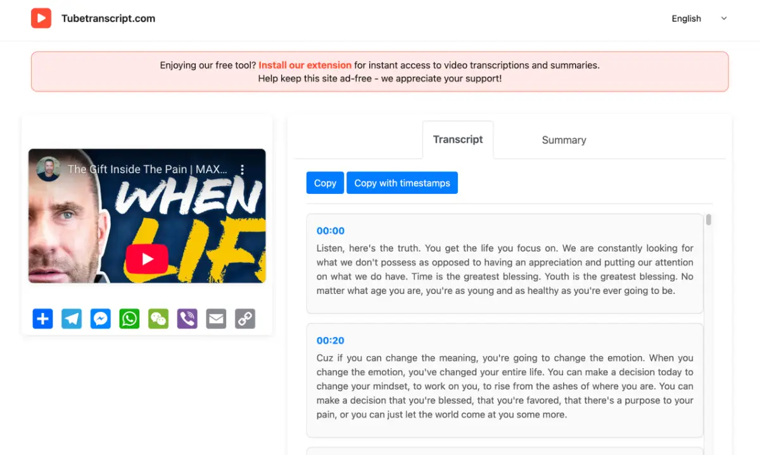The height and width of the screenshot is (455, 760).
Task: Open the Install our extension link
Action: [305, 65]
